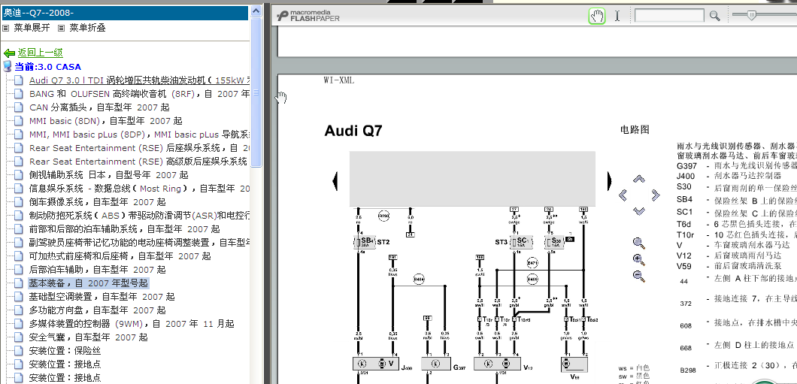The height and width of the screenshot is (384, 797).
Task: Click the right black arrow beside the diagram
Action: pos(610,181)
